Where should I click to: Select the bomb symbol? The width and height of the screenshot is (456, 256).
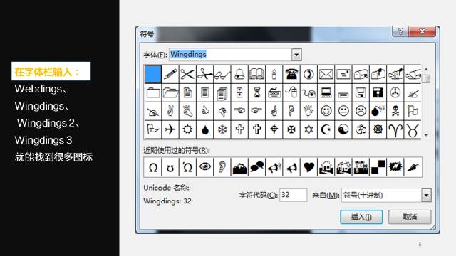(x=378, y=111)
